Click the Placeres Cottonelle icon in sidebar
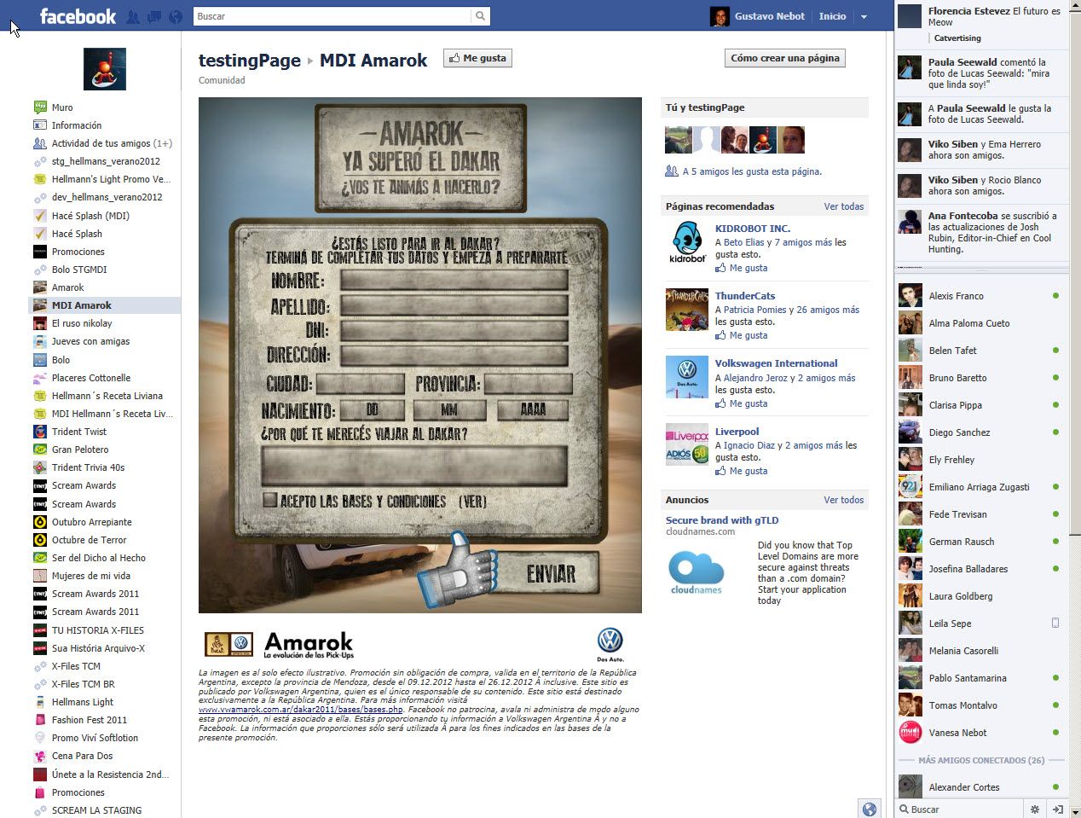 40,378
